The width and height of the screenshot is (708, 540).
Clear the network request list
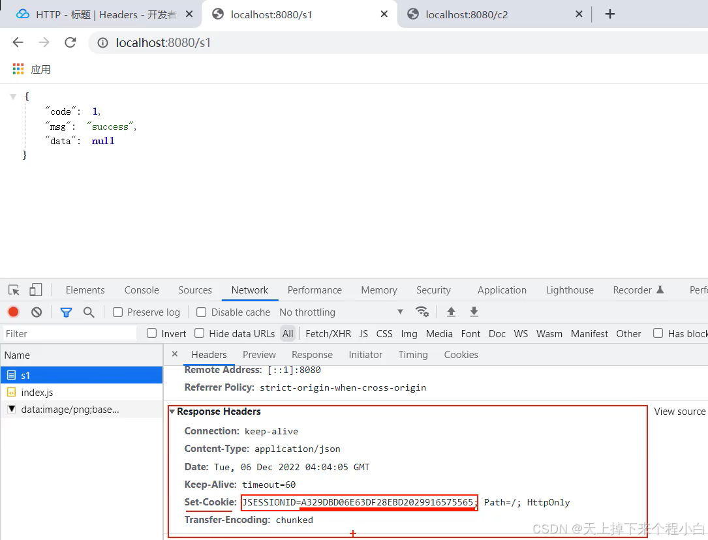coord(37,312)
